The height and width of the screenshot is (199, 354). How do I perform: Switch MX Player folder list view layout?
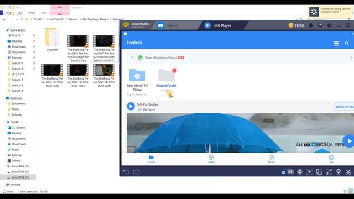[x=336, y=44]
